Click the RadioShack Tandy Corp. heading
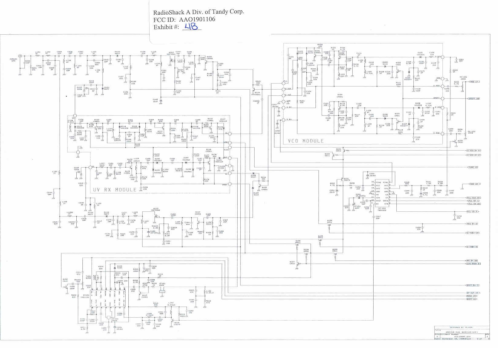 pos(198,12)
